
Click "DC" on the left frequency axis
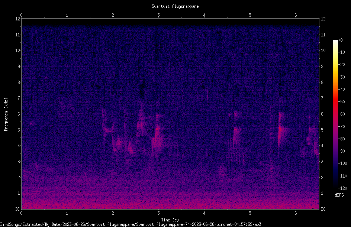pos(17,209)
